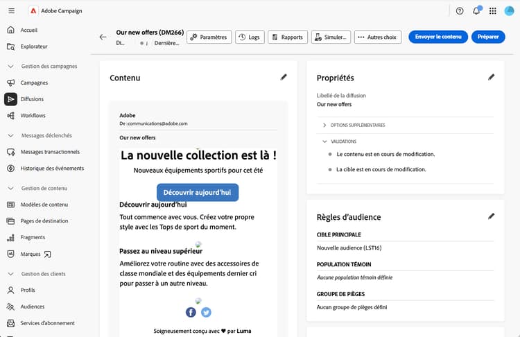This screenshot has width=520, height=337.
Task: Open the Marques icon
Action: coord(10,254)
